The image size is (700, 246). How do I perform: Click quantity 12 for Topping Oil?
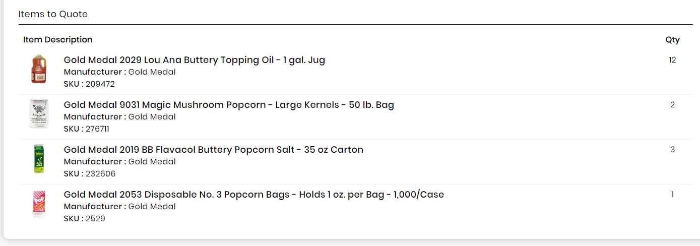click(672, 60)
